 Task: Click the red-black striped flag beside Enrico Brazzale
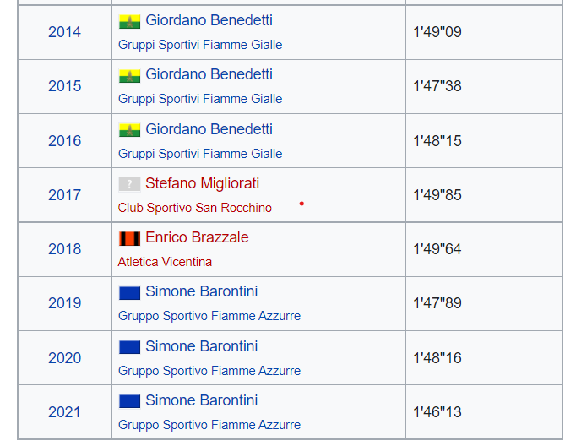point(129,238)
